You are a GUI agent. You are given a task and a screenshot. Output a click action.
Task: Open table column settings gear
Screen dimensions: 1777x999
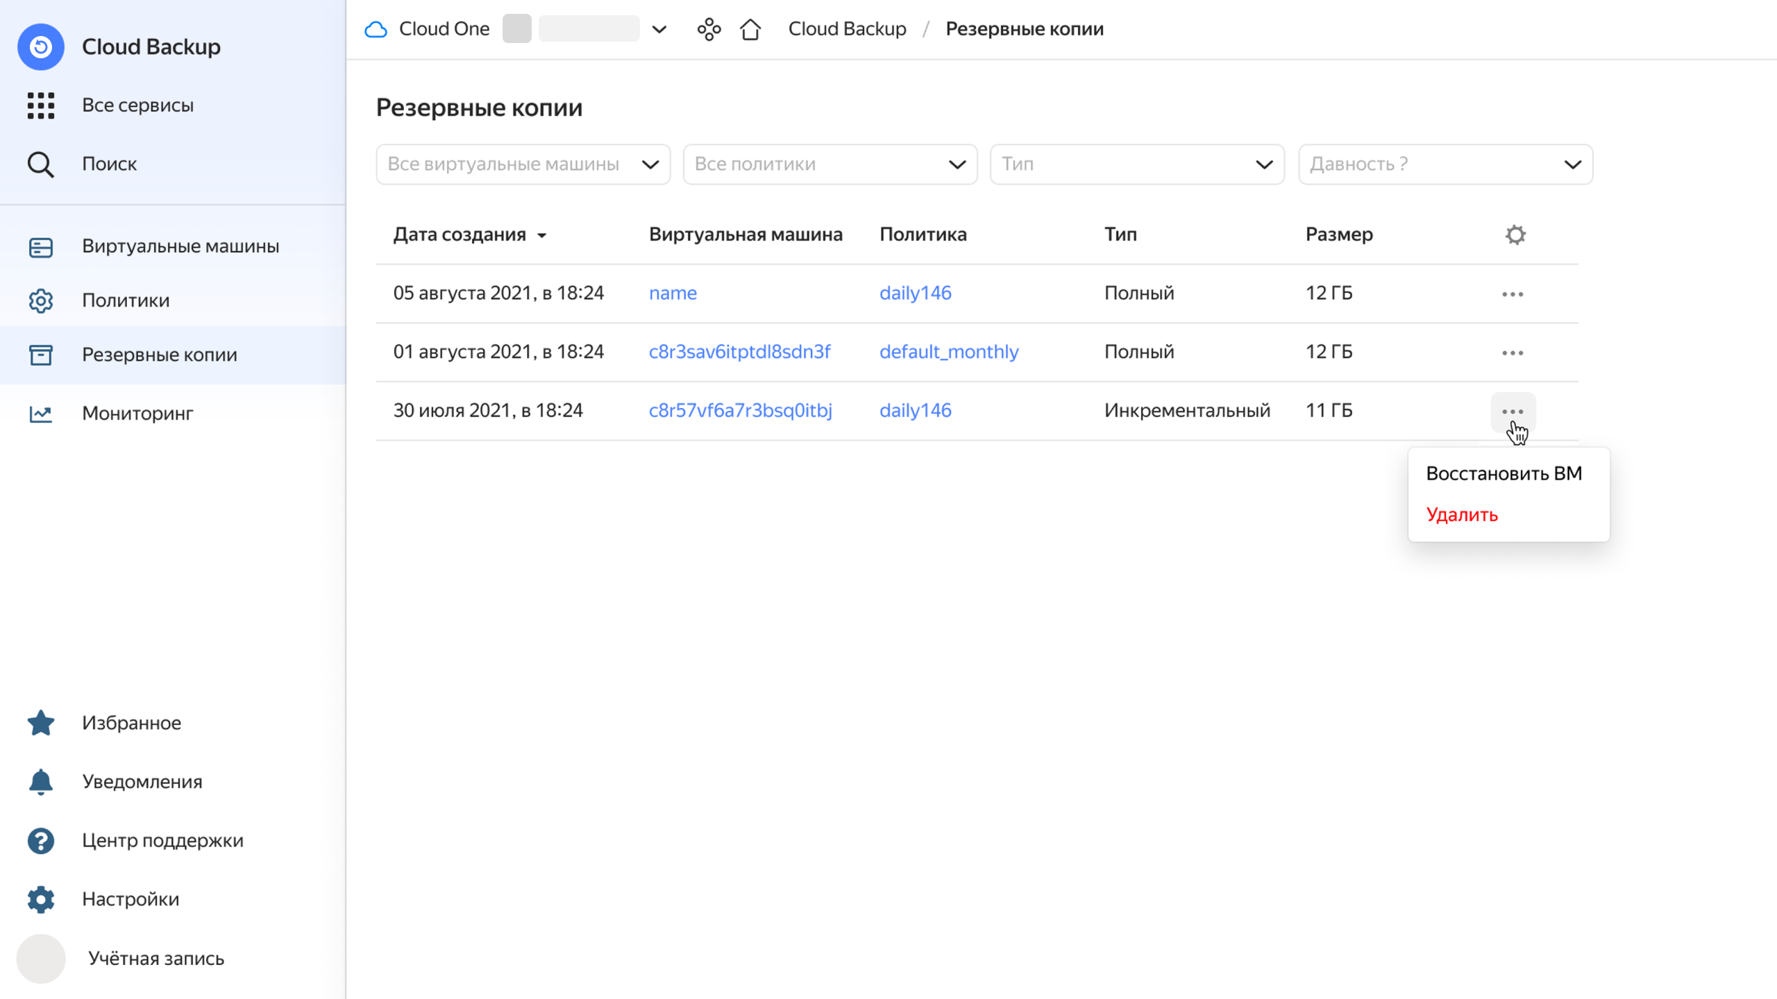click(x=1515, y=234)
